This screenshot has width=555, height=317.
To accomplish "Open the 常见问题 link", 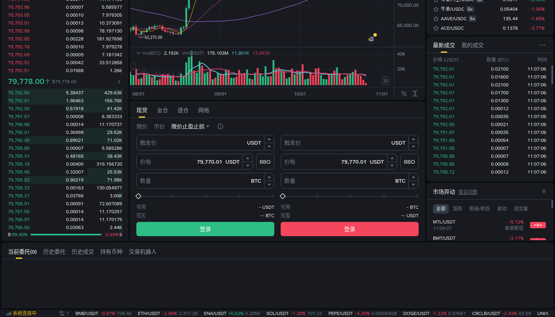I will (468, 192).
